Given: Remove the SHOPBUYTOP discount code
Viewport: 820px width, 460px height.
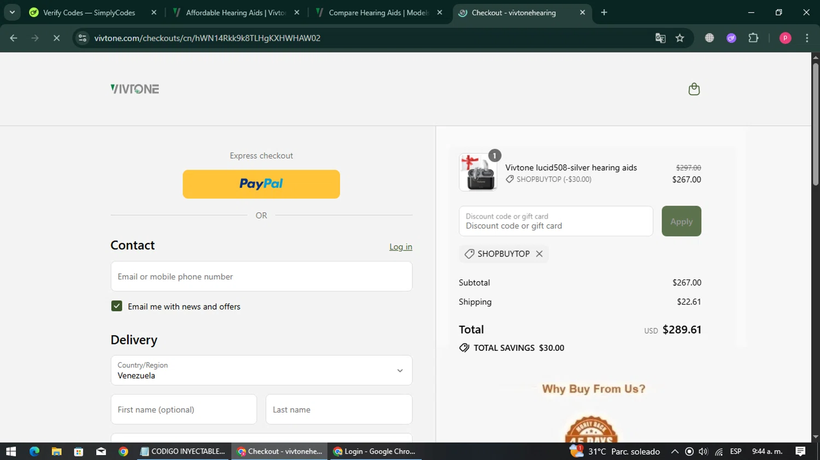Looking at the screenshot, I should point(539,254).
